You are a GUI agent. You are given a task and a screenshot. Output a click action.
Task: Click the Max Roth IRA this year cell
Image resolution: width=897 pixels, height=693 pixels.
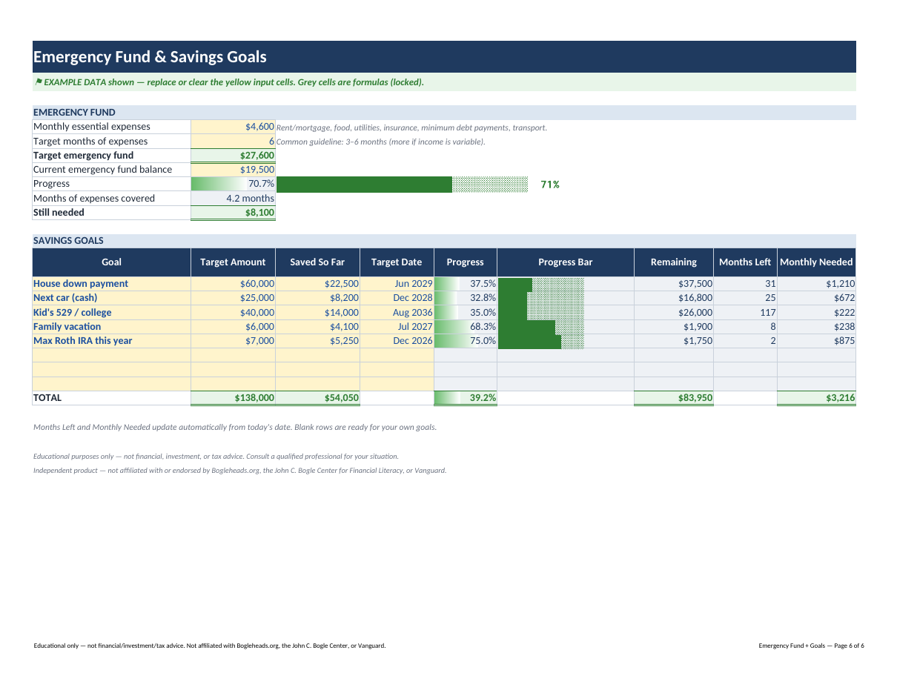(x=111, y=341)
